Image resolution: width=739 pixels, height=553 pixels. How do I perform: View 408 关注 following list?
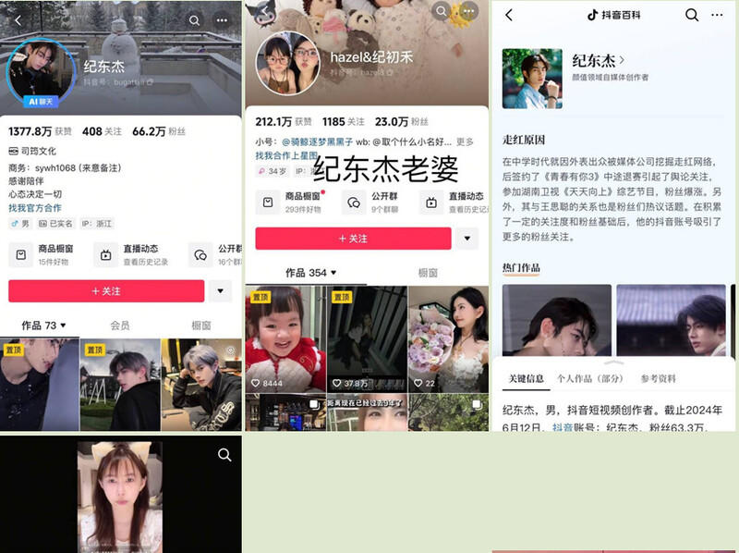coord(102,131)
